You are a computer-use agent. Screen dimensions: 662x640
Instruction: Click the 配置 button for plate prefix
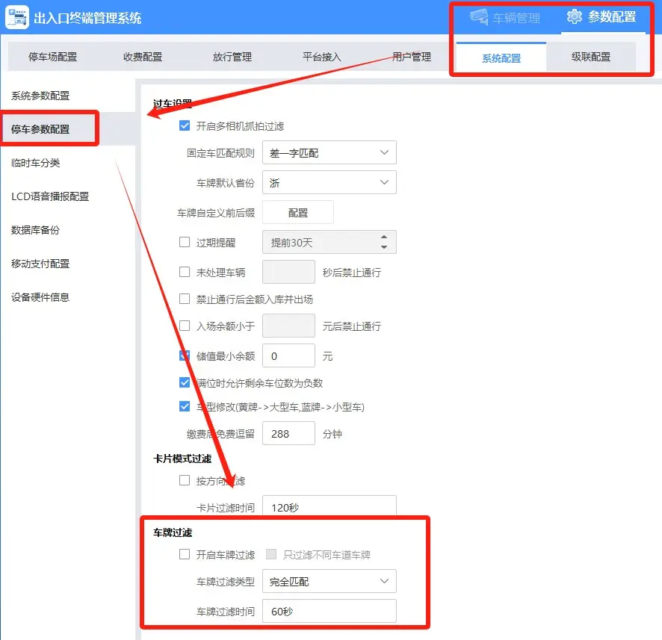point(297,213)
